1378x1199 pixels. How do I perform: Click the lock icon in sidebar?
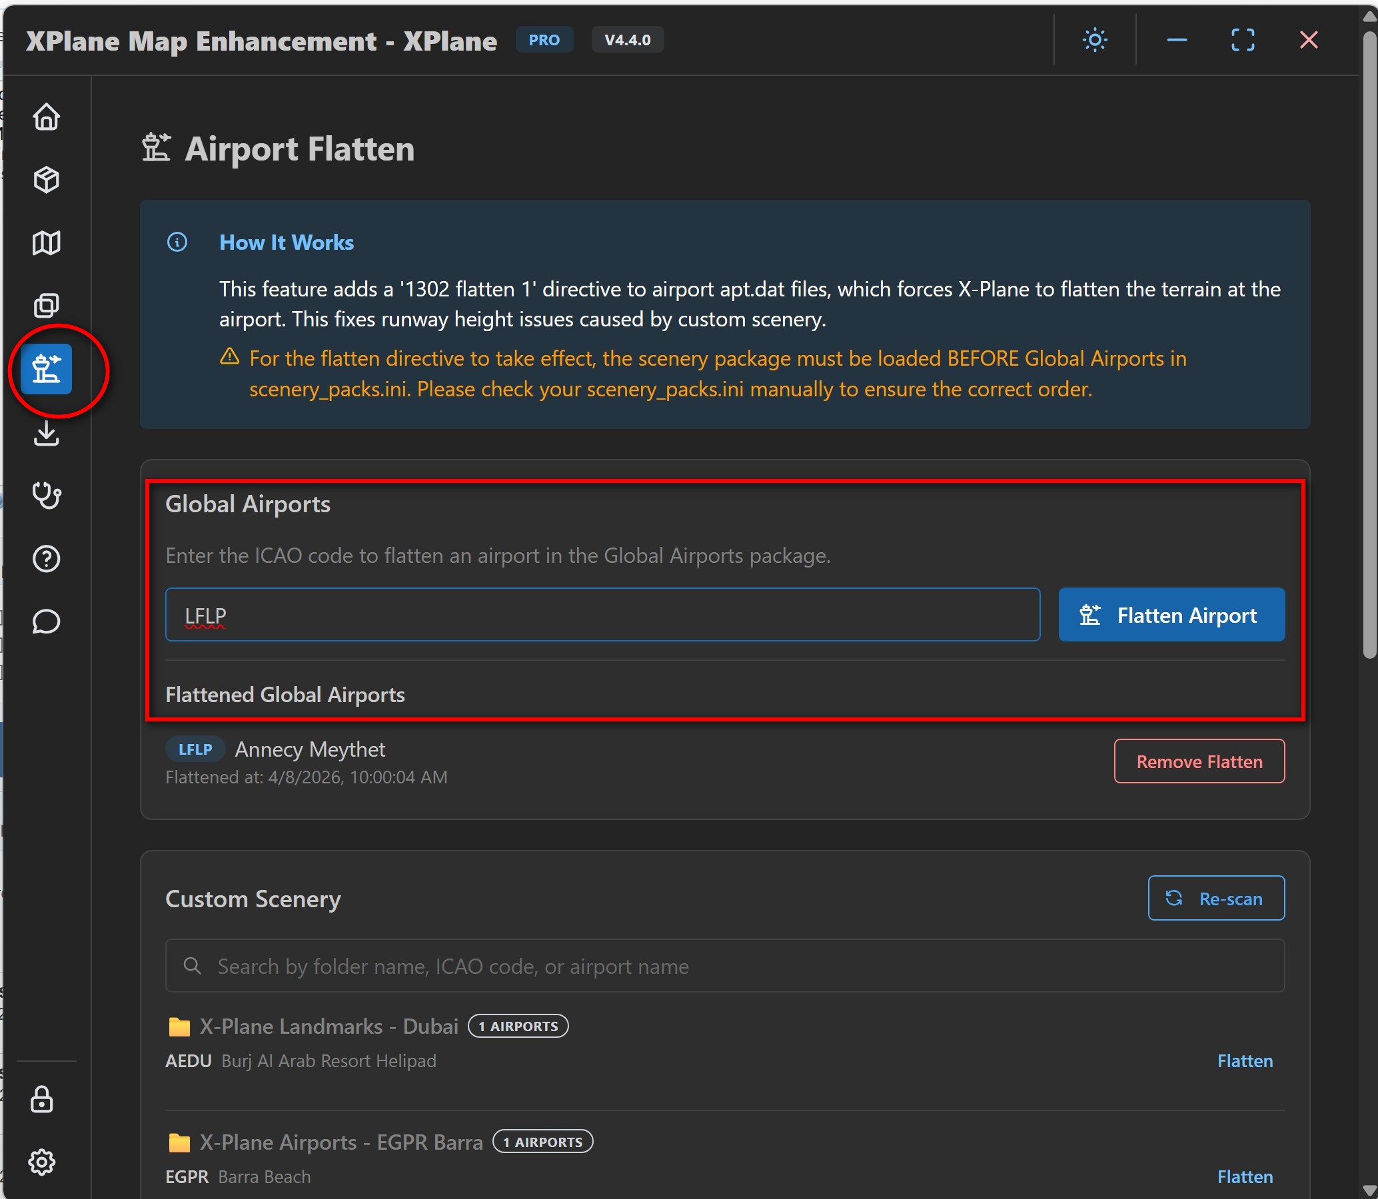(42, 1099)
